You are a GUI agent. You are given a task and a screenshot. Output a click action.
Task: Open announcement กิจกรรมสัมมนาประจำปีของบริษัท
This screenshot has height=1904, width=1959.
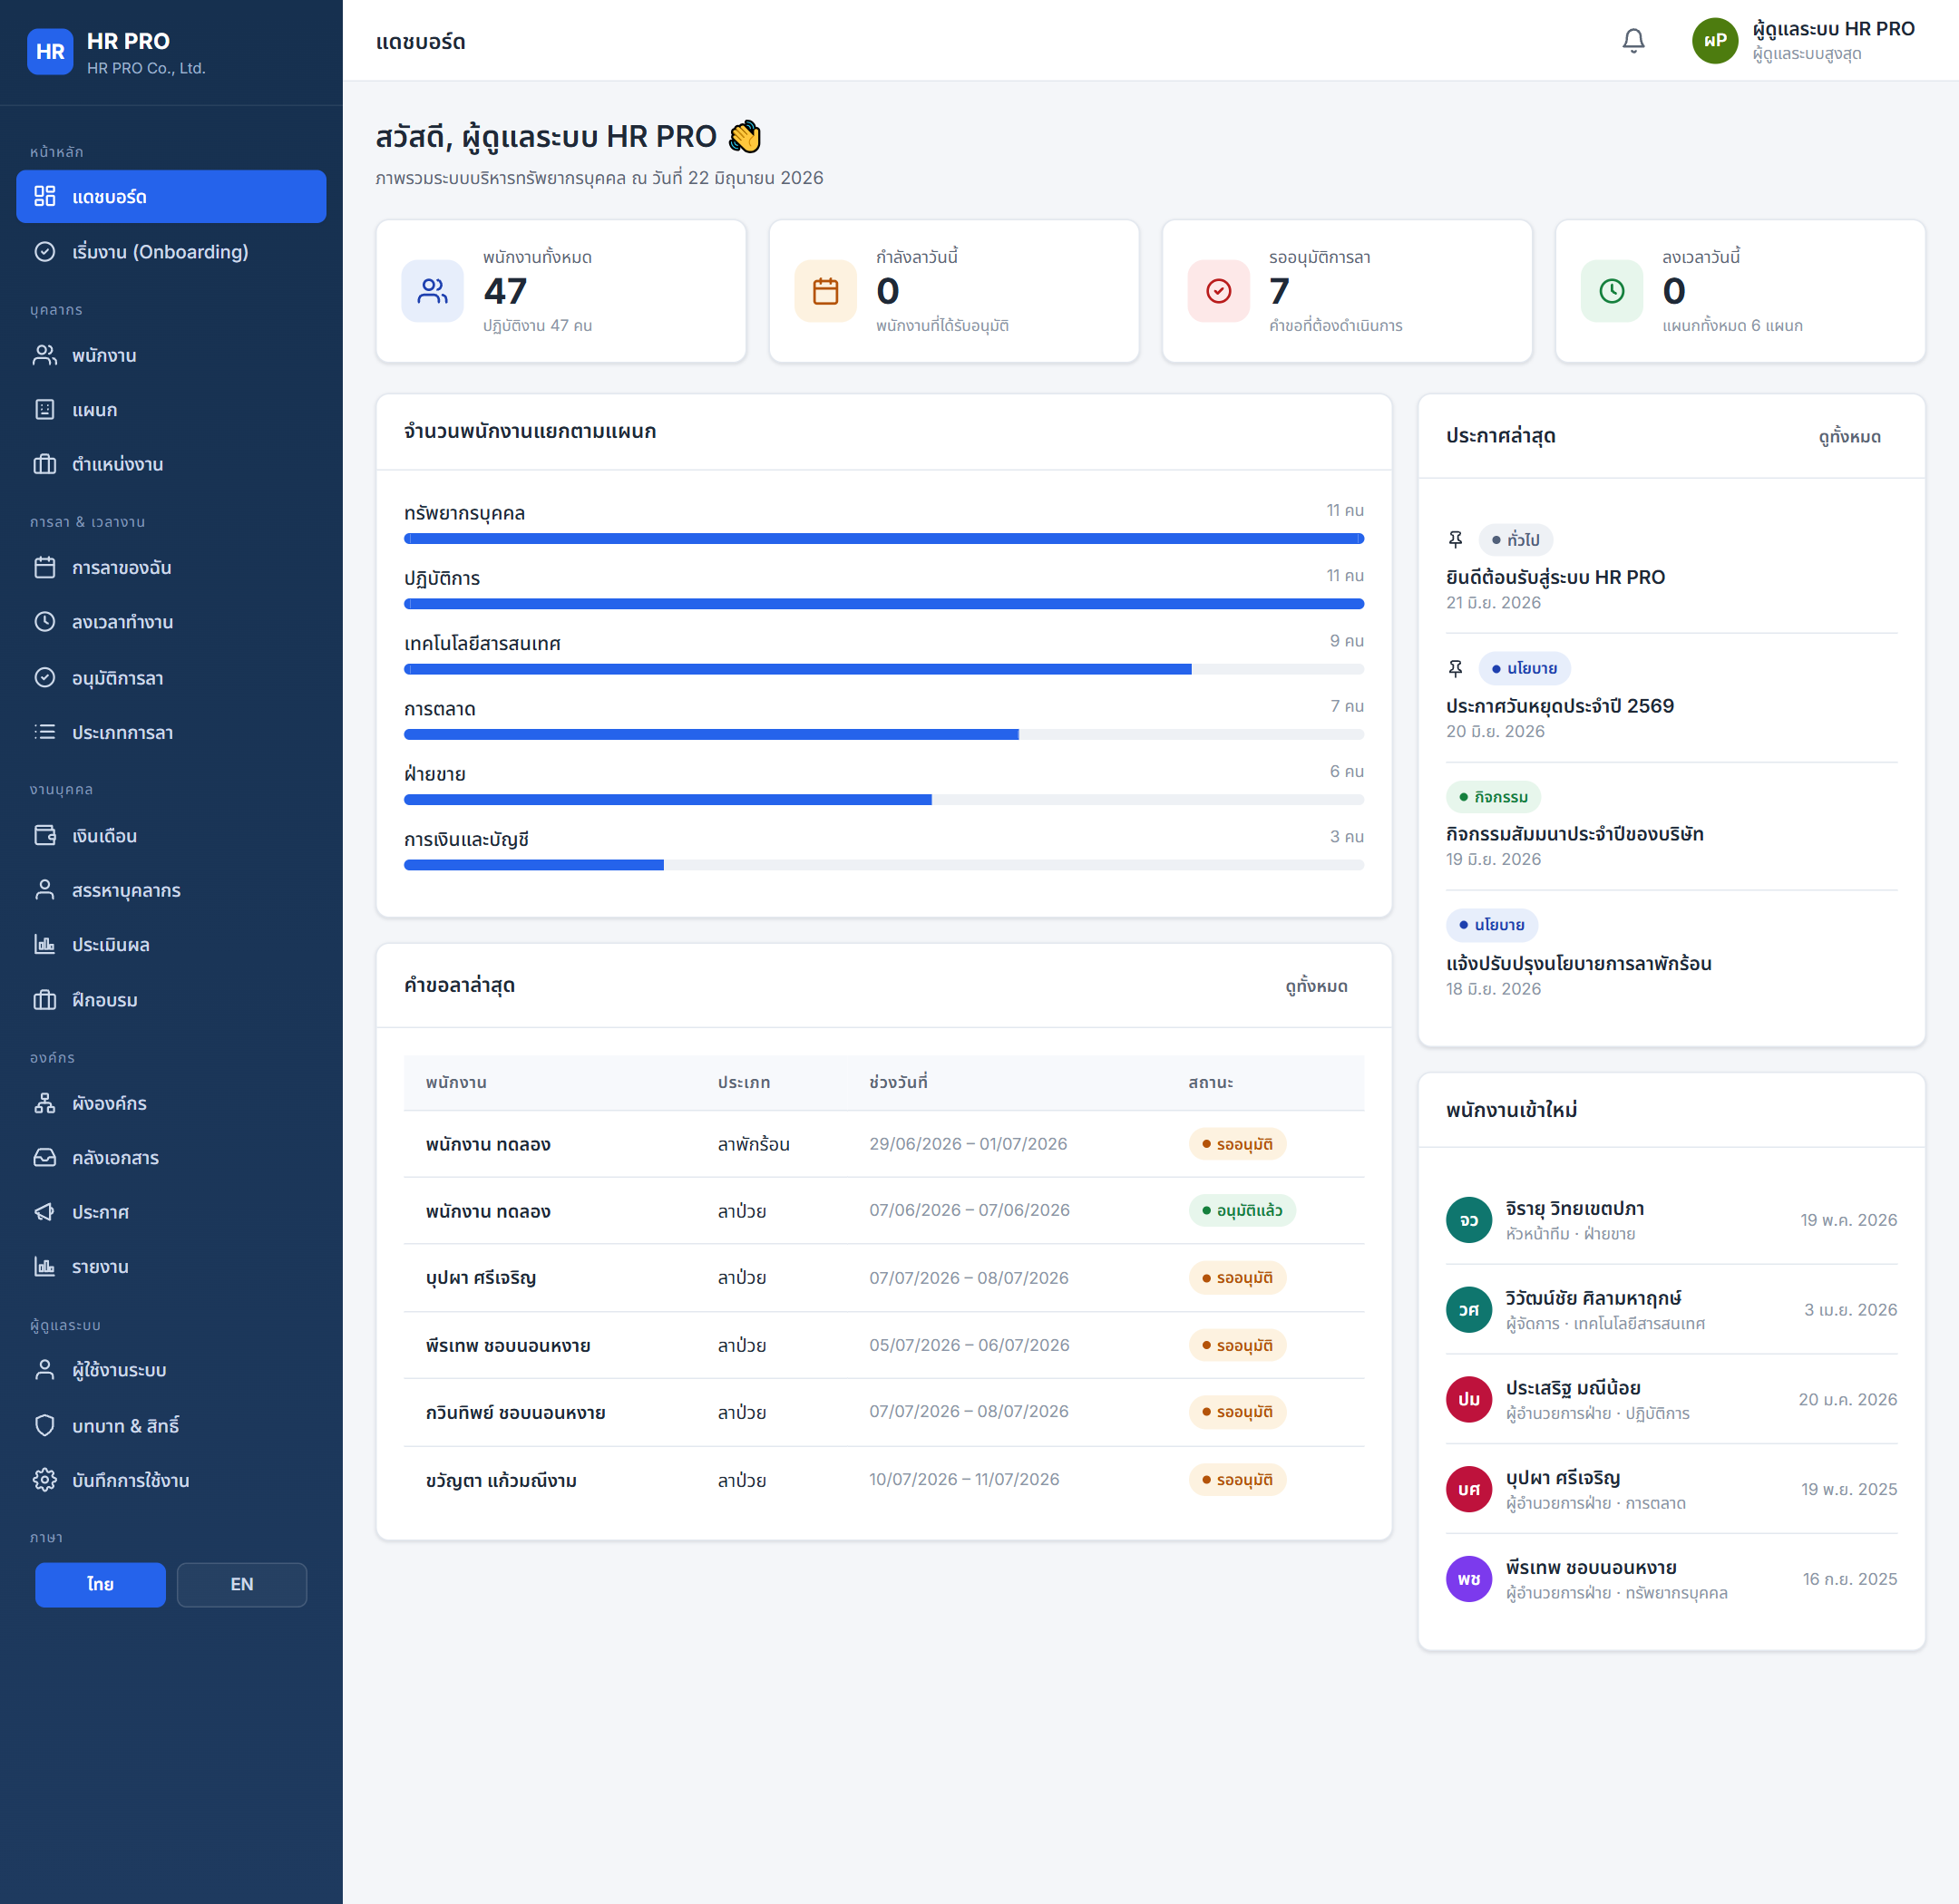(1574, 834)
